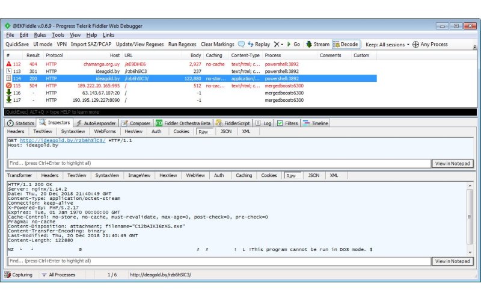The width and height of the screenshot is (481, 301).
Task: Toggle Capturing in the status bar
Action: (18, 275)
